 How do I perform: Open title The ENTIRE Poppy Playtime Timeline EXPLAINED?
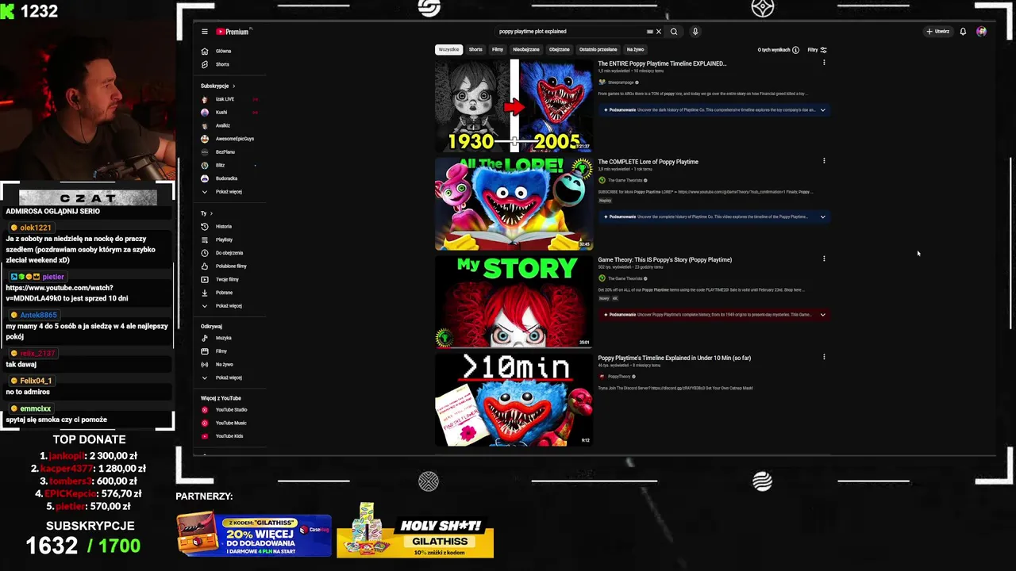[x=662, y=63]
